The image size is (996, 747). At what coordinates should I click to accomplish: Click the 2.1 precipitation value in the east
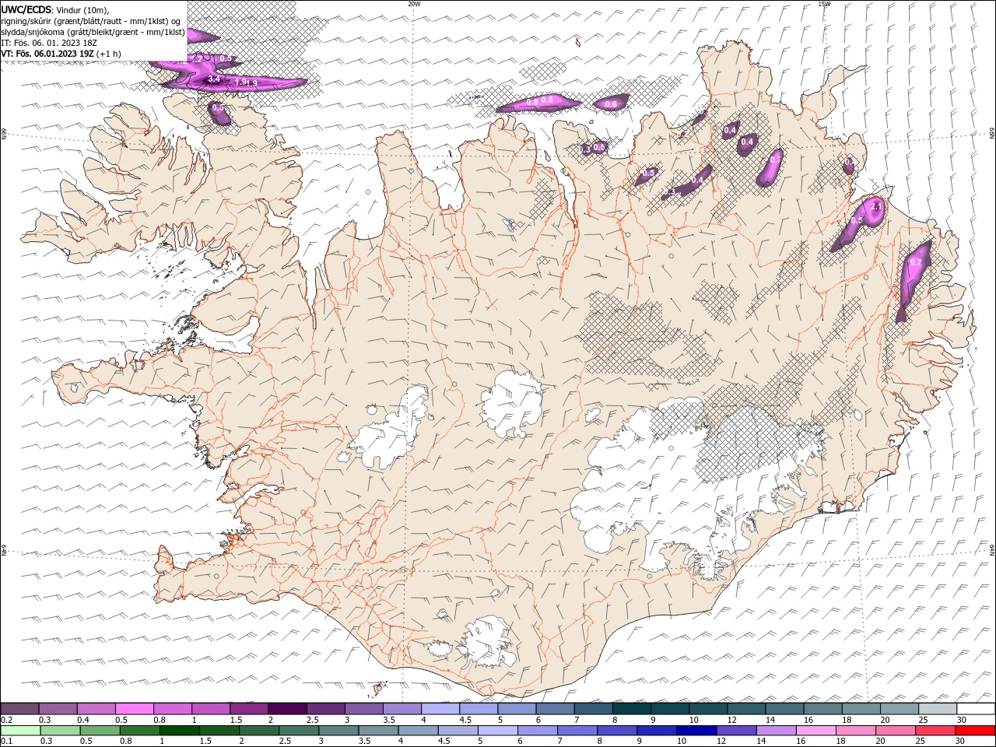[875, 206]
